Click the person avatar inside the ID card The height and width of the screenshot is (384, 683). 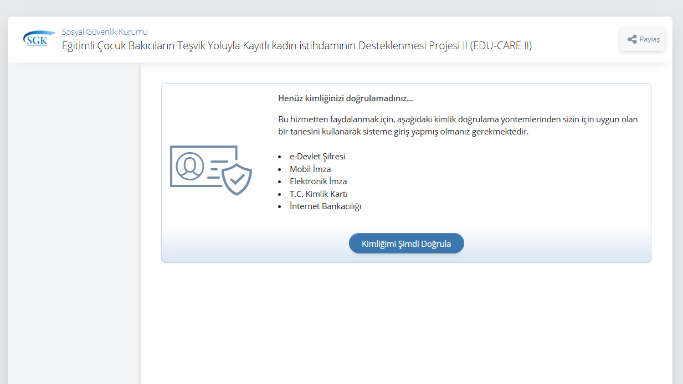[189, 167]
